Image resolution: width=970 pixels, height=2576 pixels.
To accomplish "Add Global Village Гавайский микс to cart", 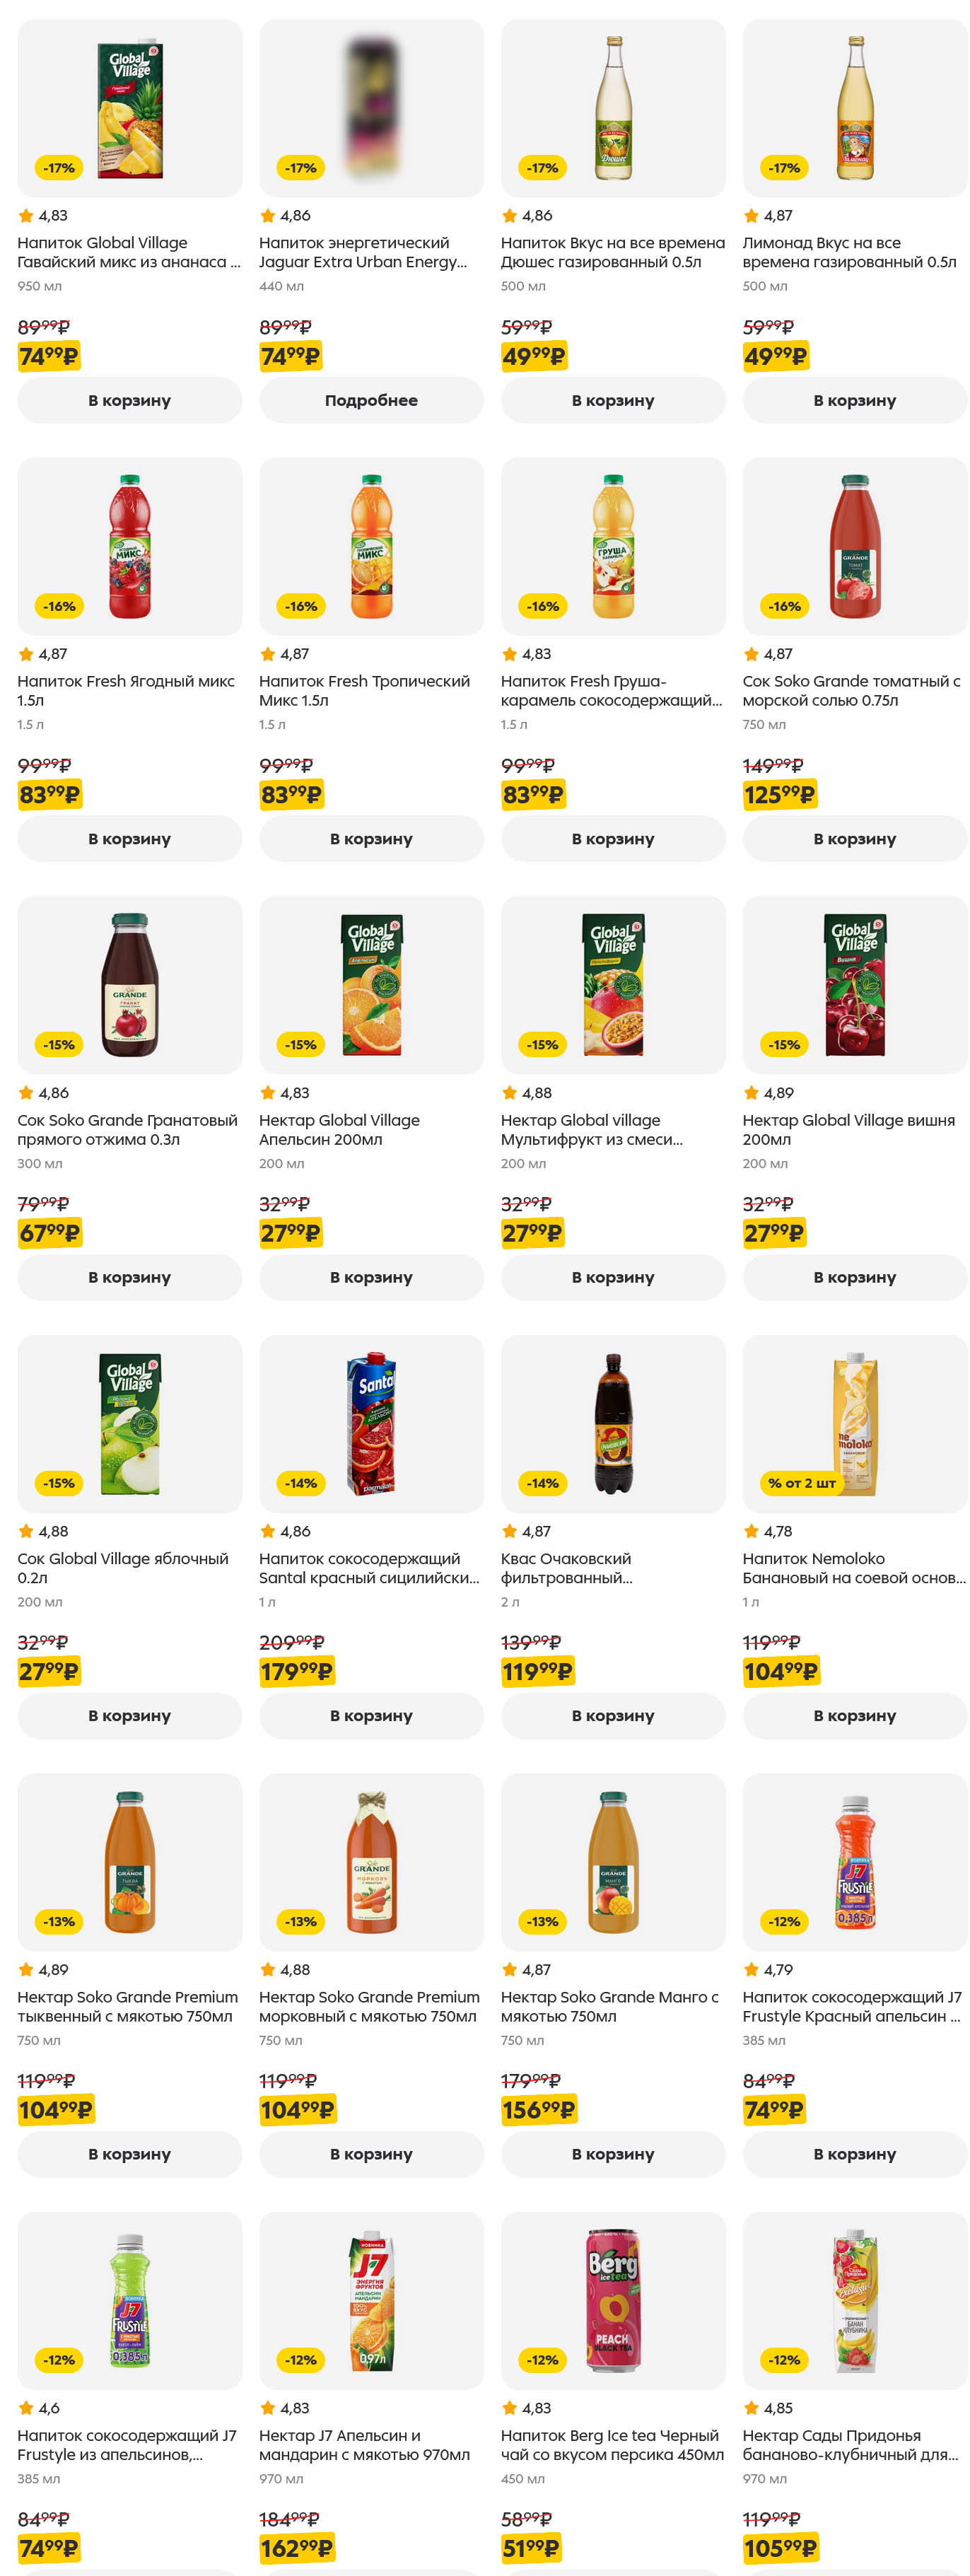I will click(x=129, y=400).
